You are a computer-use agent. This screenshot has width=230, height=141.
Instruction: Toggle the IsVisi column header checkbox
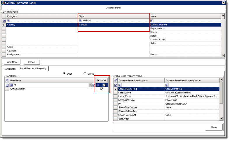(x=98, y=80)
